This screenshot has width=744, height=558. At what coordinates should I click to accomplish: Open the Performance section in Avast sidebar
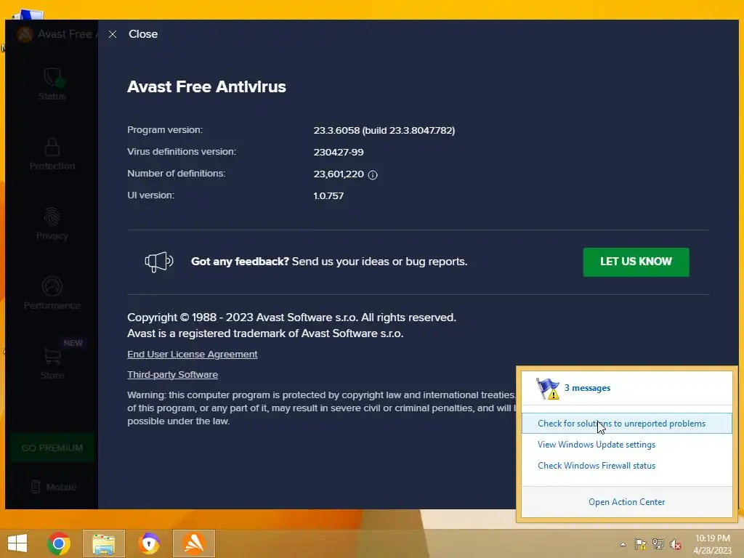click(x=52, y=294)
